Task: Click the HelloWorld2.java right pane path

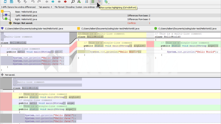Action: click(x=187, y=28)
